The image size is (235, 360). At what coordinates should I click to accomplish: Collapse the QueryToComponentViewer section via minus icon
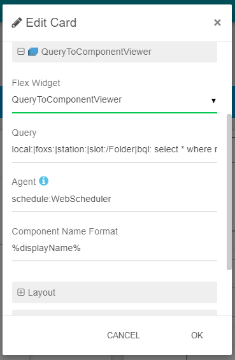[21, 52]
